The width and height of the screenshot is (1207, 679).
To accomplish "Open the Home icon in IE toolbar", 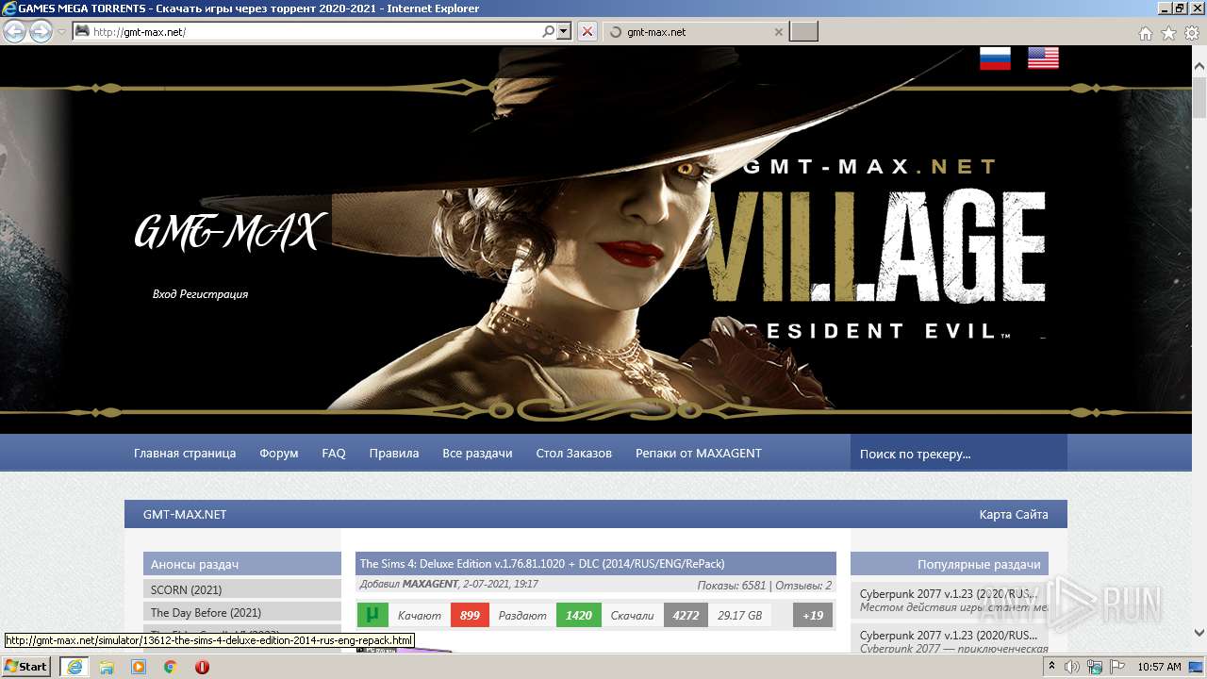I will [1145, 33].
